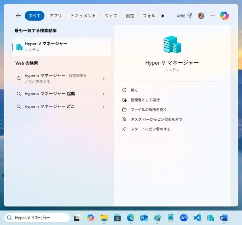242x225 pixels.
Task: Click the large Hyper-V マネージャー preview icon
Action: [x=172, y=44]
